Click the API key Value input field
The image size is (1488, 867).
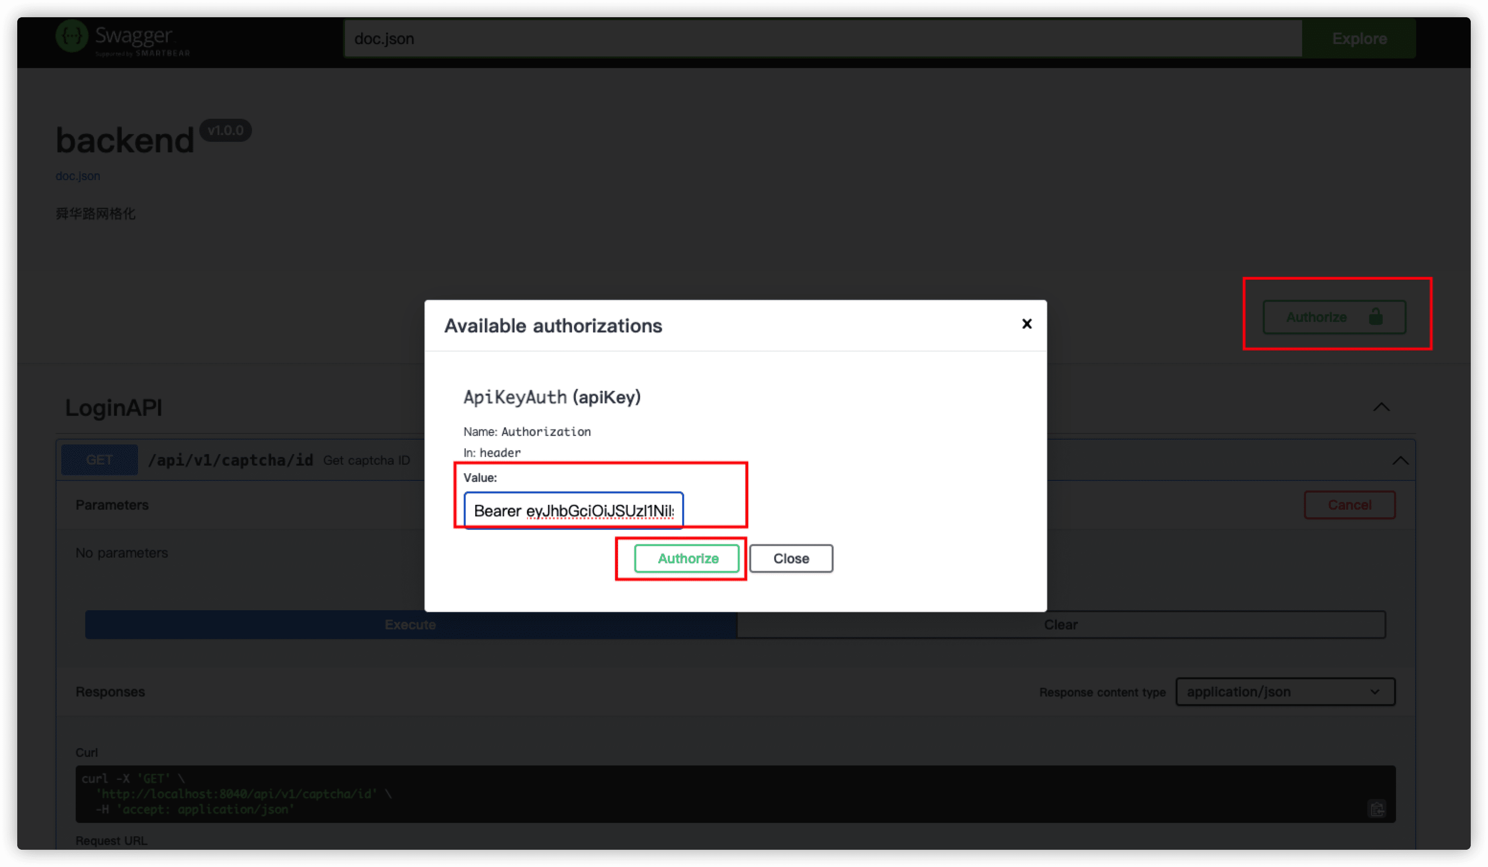tap(573, 511)
